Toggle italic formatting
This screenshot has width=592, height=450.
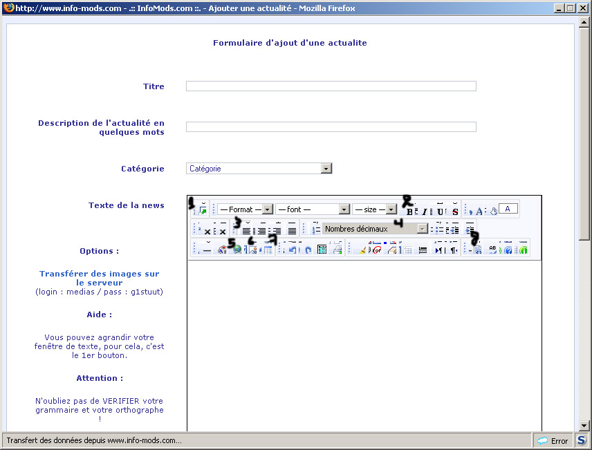[425, 212]
